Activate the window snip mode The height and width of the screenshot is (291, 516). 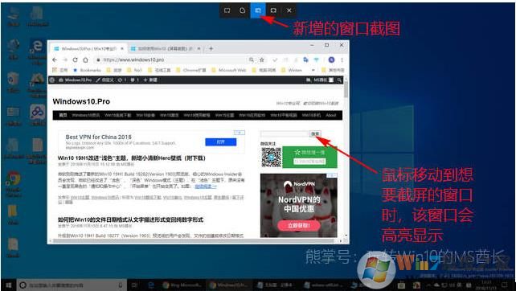tap(258, 10)
